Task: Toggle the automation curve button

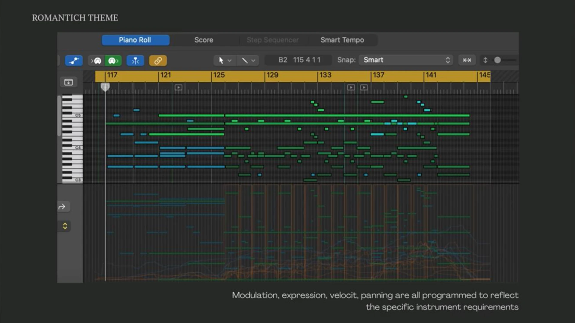Action: coord(74,61)
